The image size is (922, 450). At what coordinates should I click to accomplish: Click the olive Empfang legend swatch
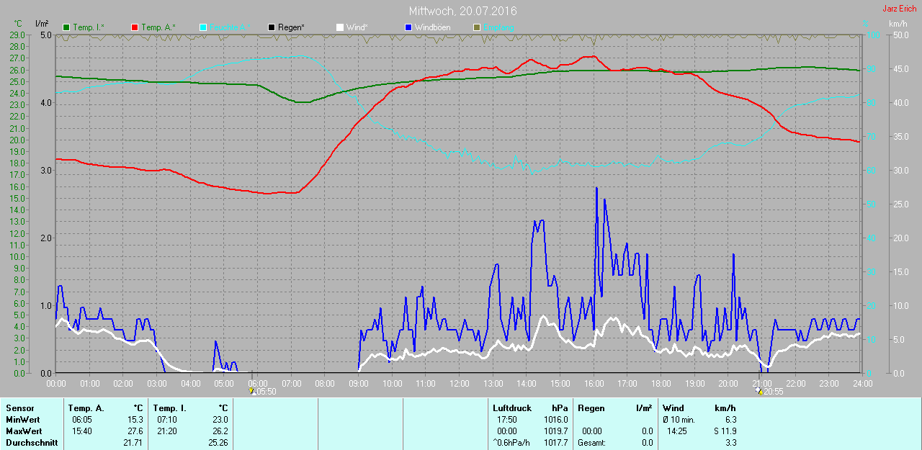476,27
